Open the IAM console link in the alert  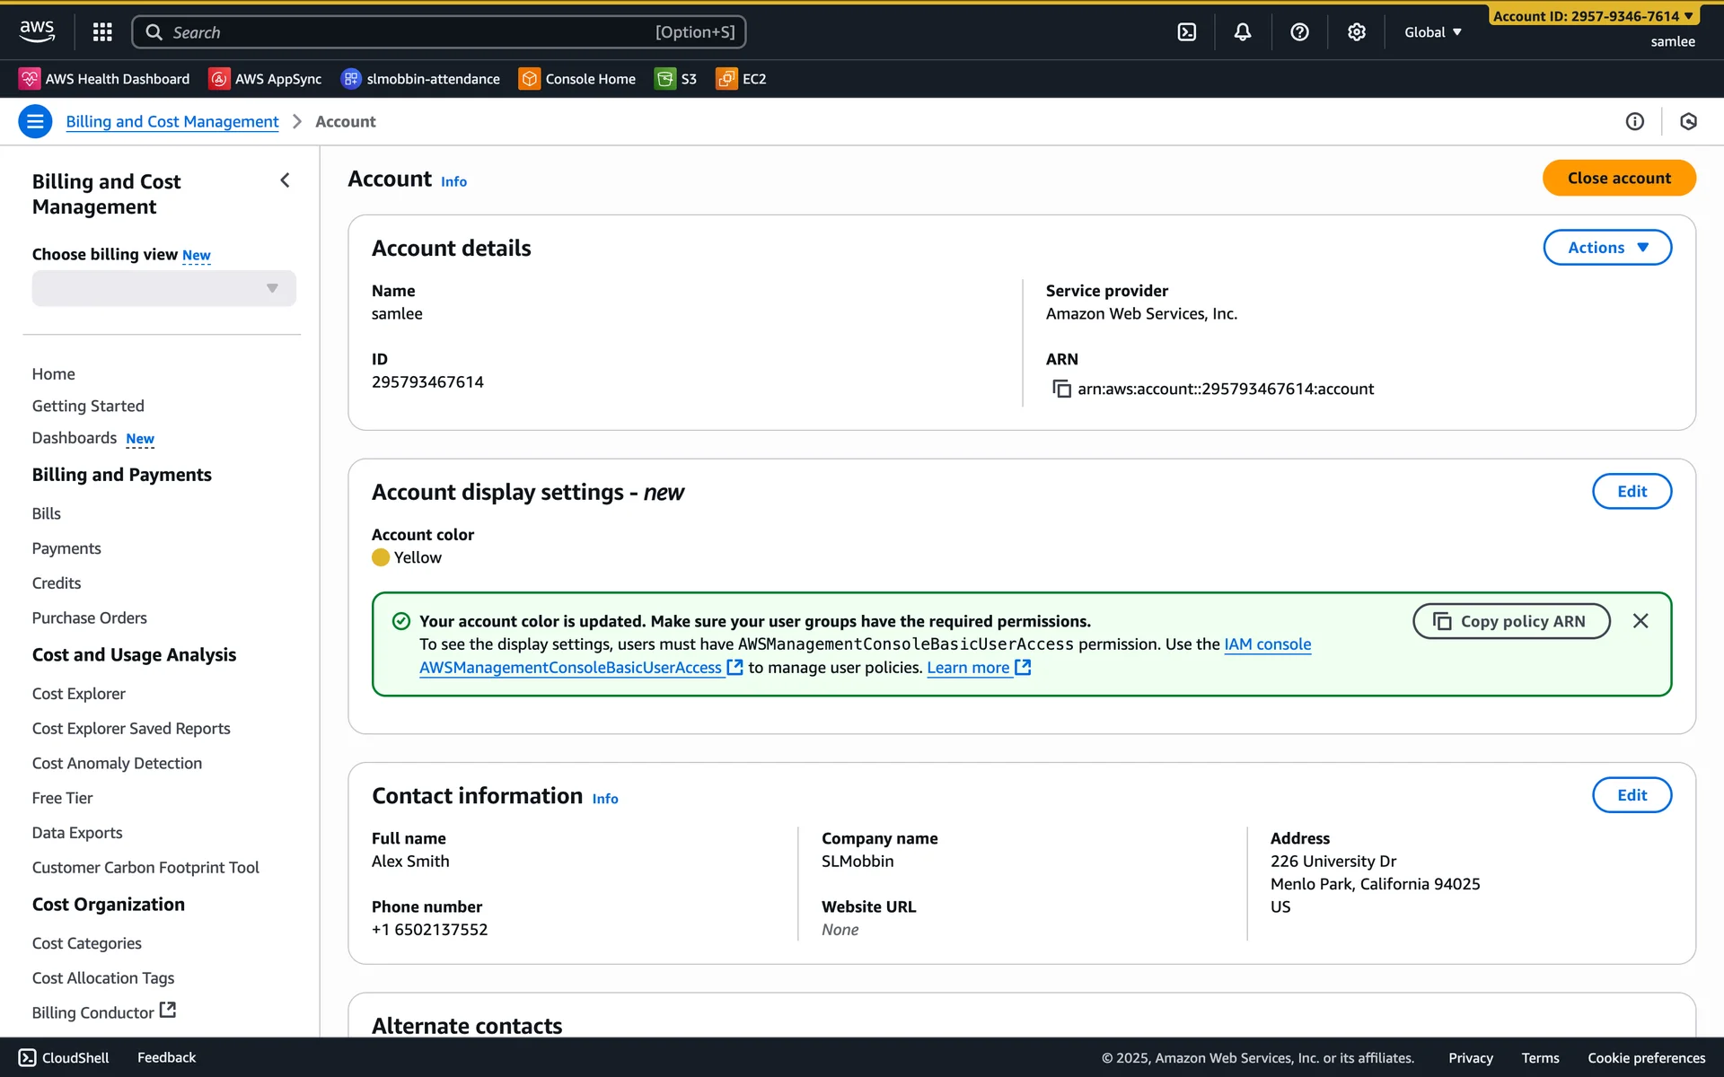pyautogui.click(x=1267, y=644)
